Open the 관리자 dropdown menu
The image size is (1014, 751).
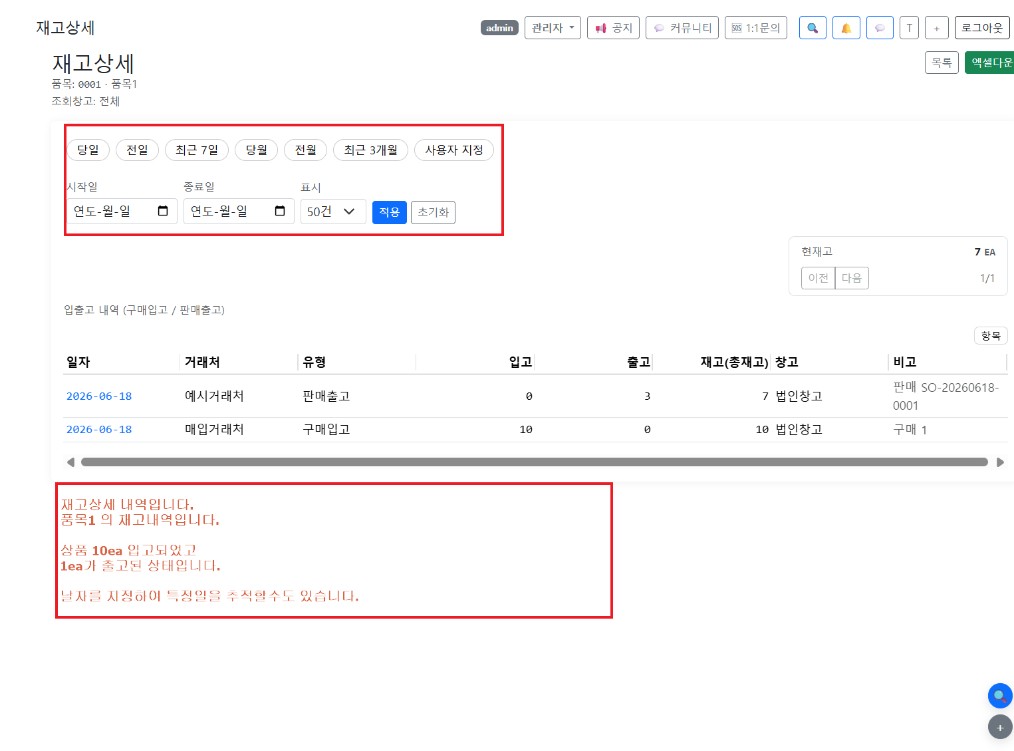click(553, 28)
